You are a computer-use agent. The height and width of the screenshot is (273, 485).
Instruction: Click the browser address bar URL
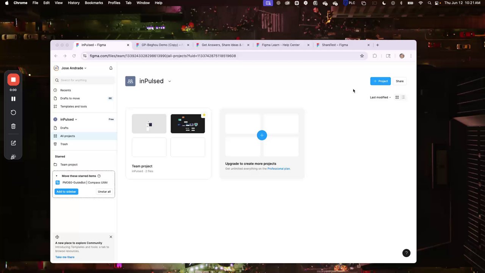(163, 56)
